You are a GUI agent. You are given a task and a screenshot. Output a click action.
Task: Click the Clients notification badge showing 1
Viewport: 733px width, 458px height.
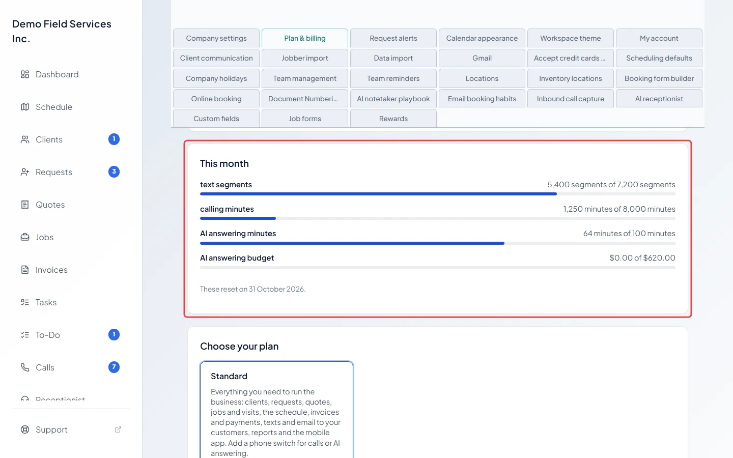(x=114, y=139)
